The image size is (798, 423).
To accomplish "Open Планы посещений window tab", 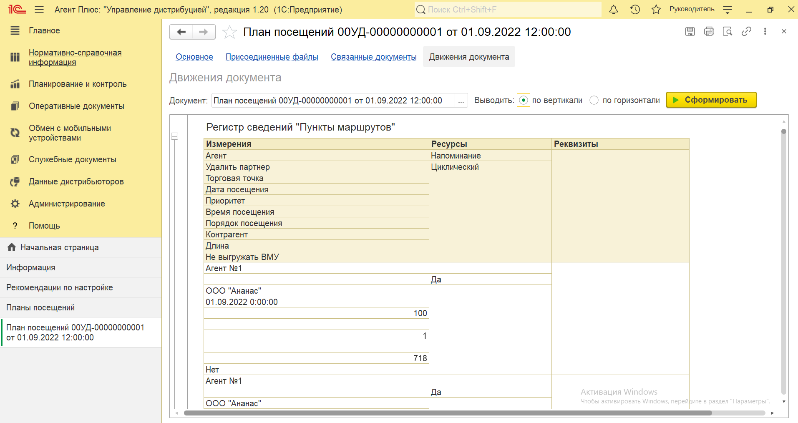I will pyautogui.click(x=81, y=307).
